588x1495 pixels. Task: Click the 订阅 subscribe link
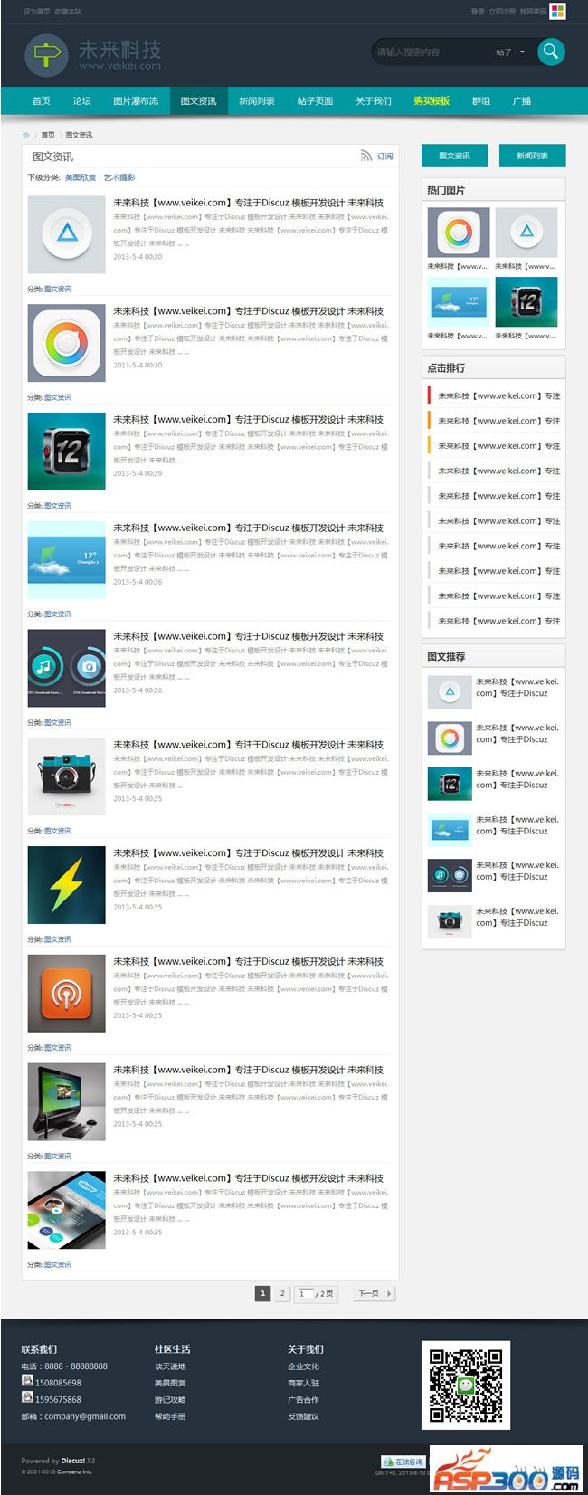(x=385, y=157)
